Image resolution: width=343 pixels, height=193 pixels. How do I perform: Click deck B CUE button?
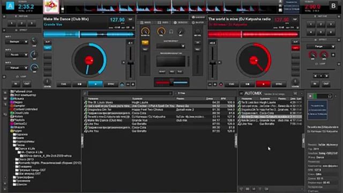tap(232, 84)
